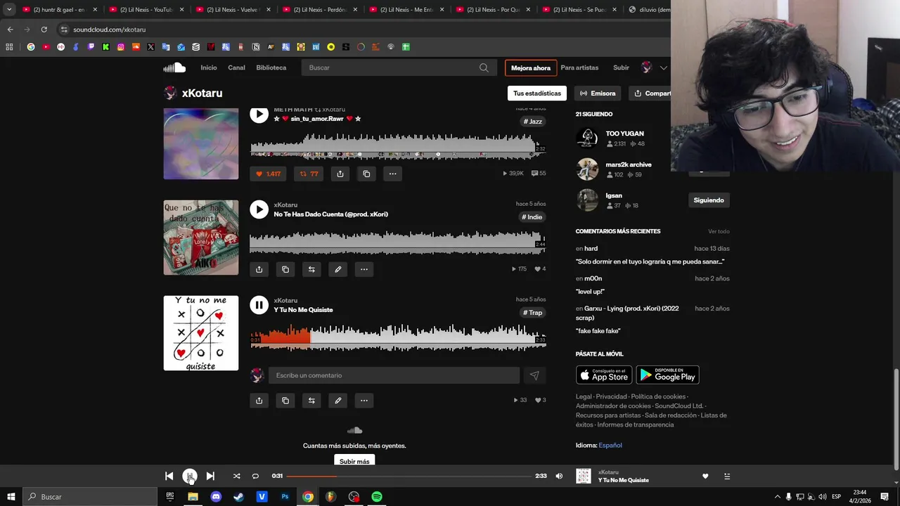The height and width of the screenshot is (506, 900).
Task: Show hidden tray icons on the taskbar
Action: click(x=777, y=497)
